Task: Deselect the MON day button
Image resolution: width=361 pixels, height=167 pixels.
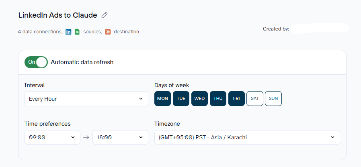Action: coord(162,98)
